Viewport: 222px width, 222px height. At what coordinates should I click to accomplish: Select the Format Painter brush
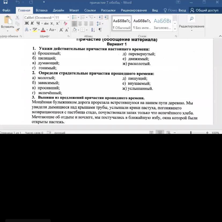click(18, 29)
